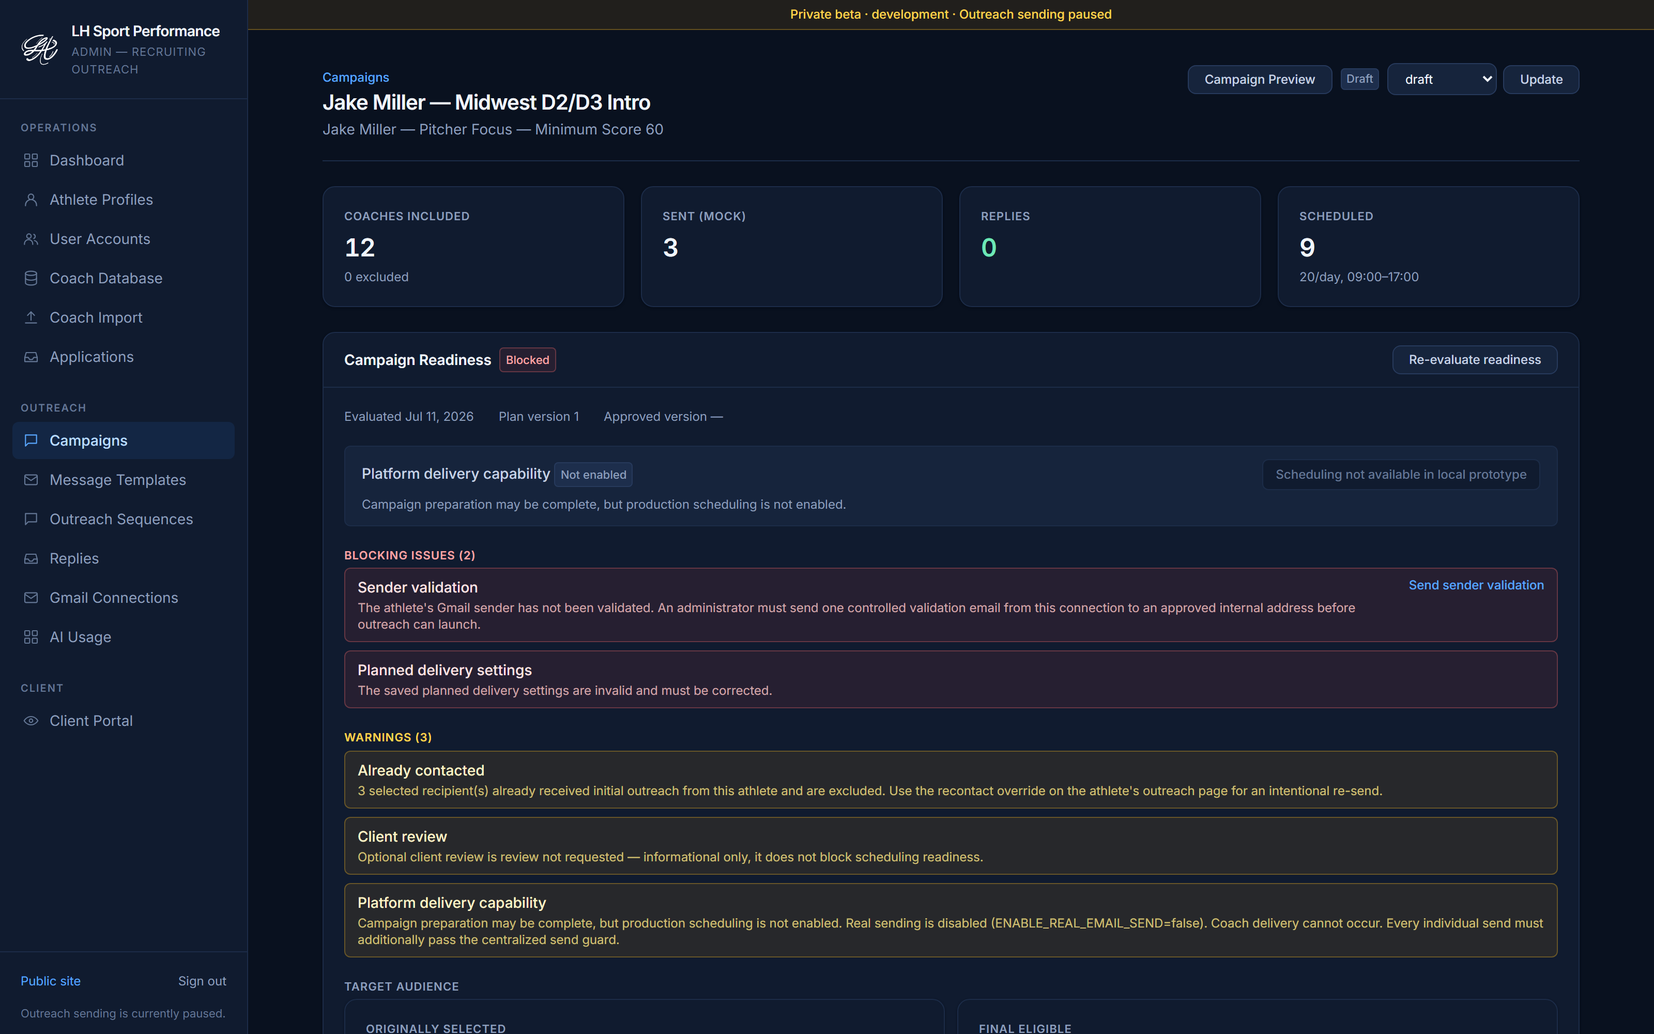Click the '0 excluded' text
The image size is (1654, 1034).
pyautogui.click(x=376, y=277)
